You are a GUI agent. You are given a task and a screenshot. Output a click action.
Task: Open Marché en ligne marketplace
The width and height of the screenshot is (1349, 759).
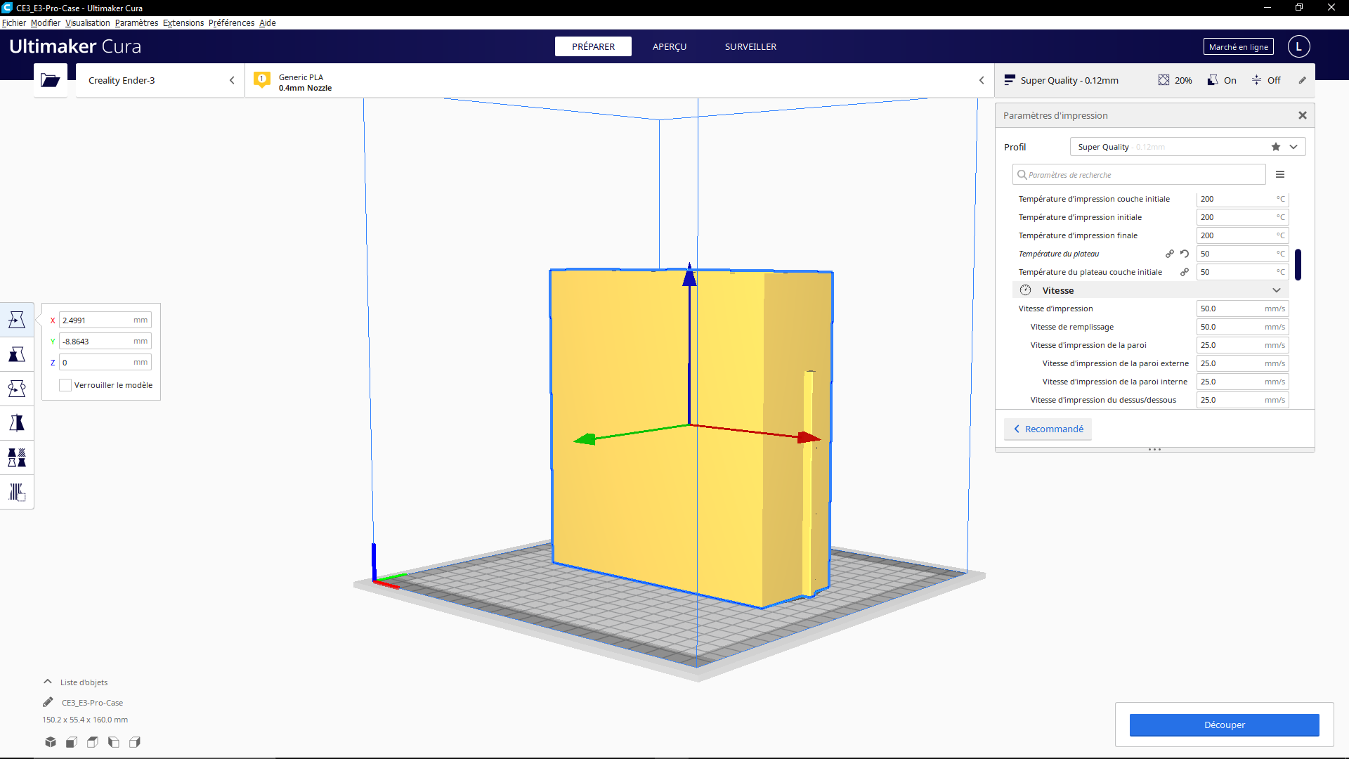pyautogui.click(x=1238, y=47)
